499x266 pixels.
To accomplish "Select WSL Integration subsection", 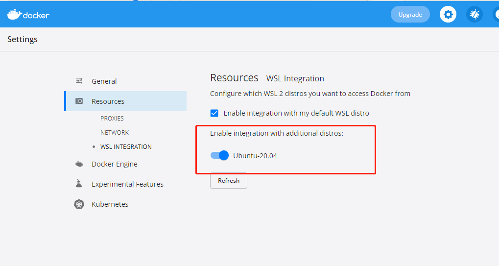I will [126, 146].
